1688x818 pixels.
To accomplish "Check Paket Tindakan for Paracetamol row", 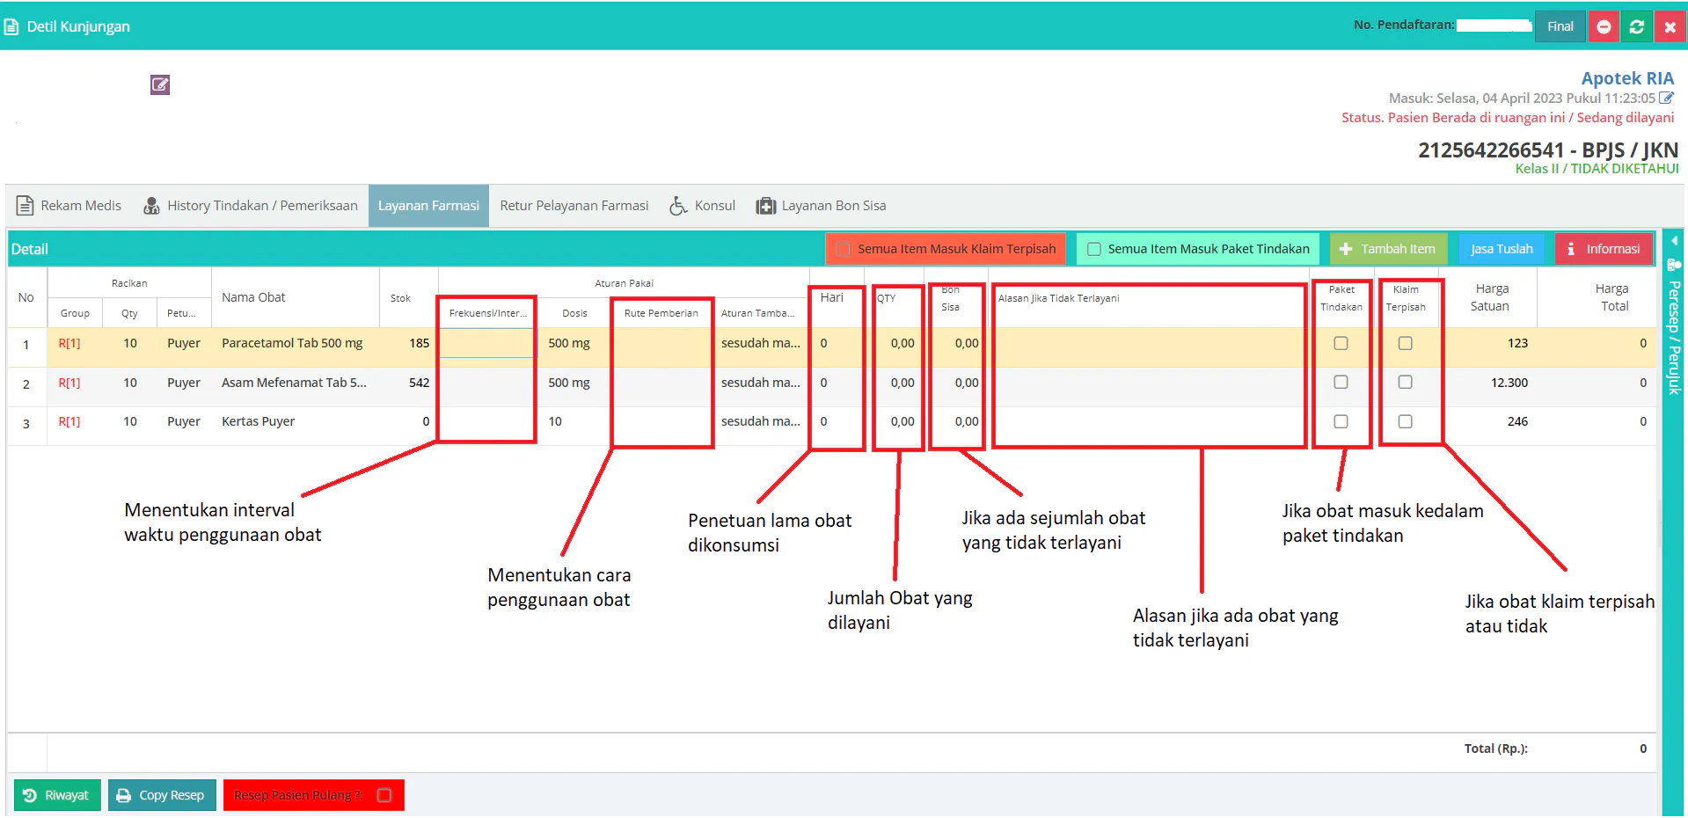I will [1341, 343].
